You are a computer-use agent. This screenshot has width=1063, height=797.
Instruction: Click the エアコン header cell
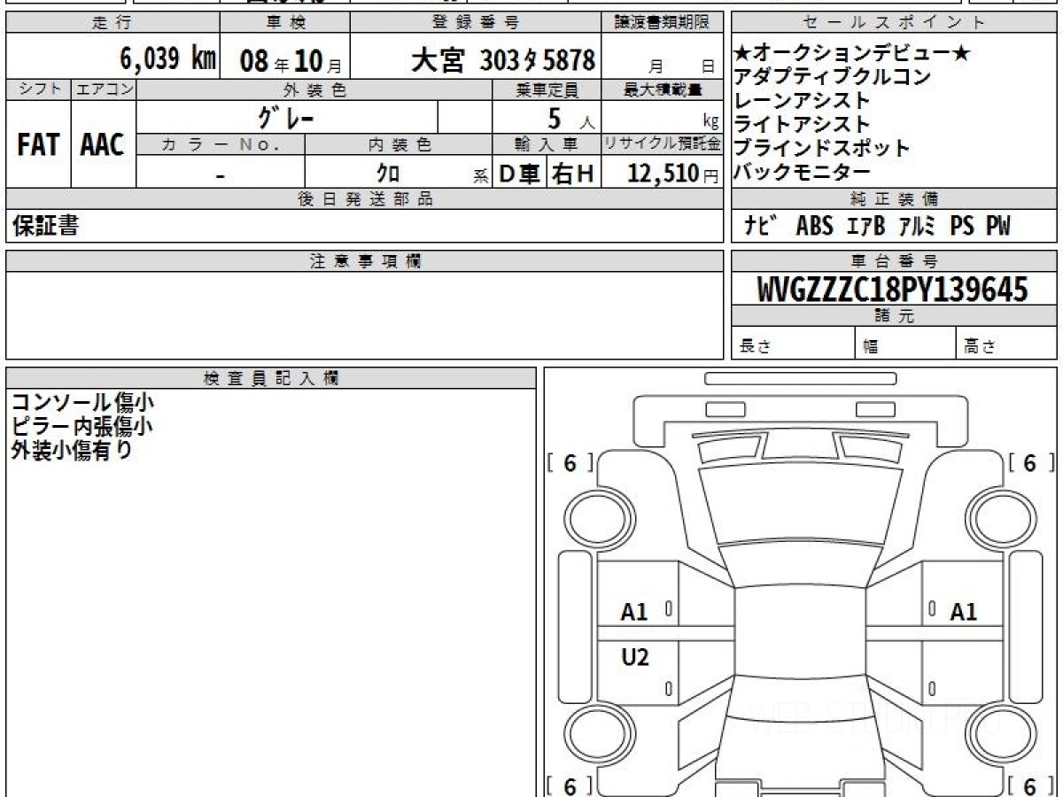click(104, 89)
